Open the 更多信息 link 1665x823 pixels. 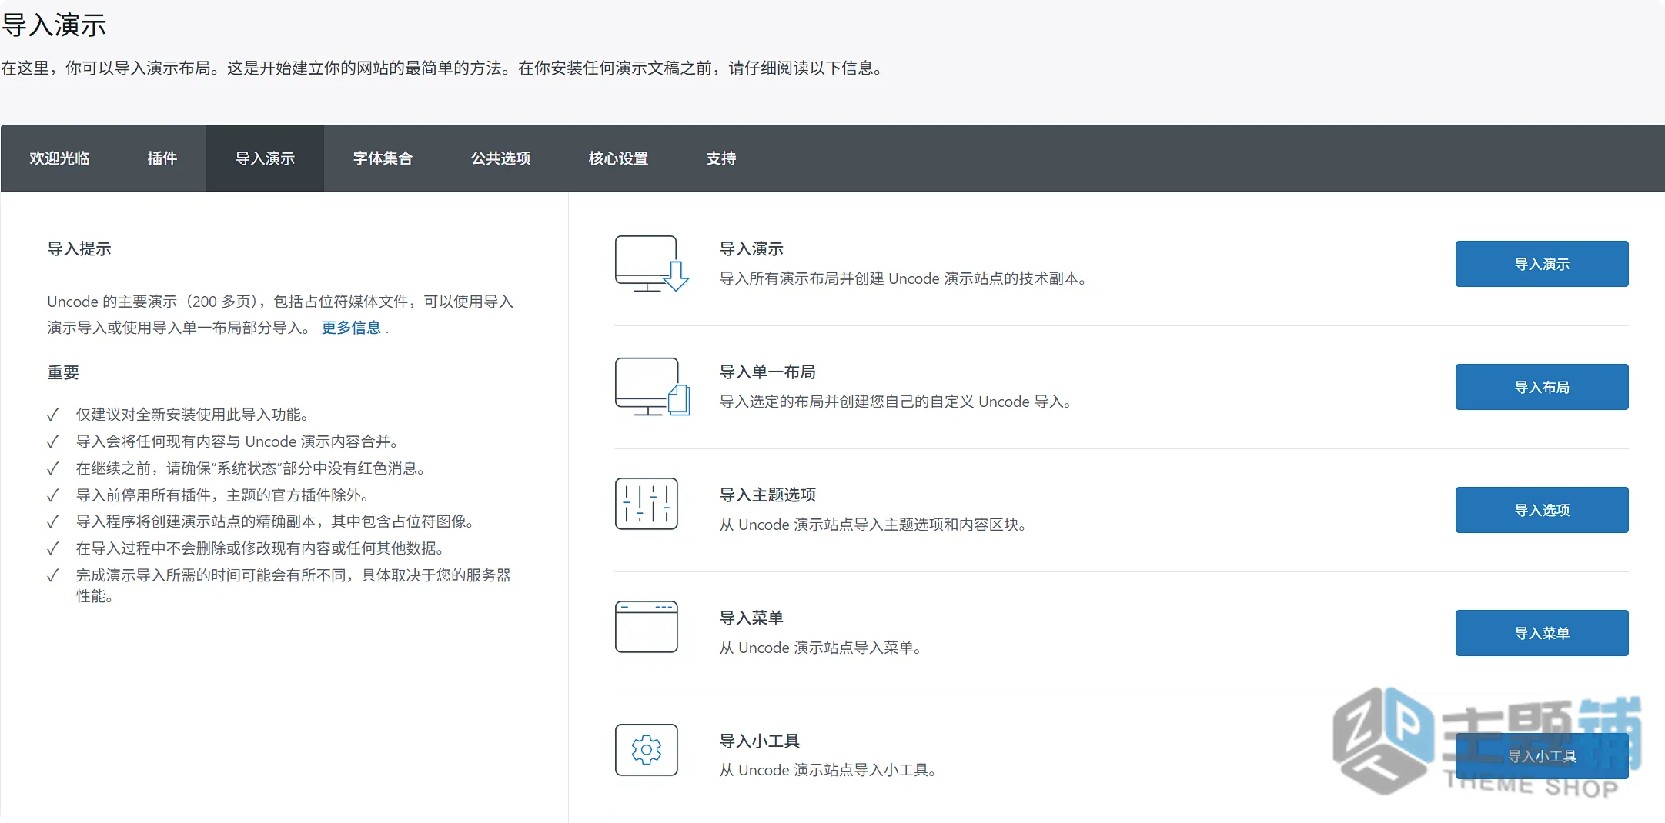click(351, 328)
